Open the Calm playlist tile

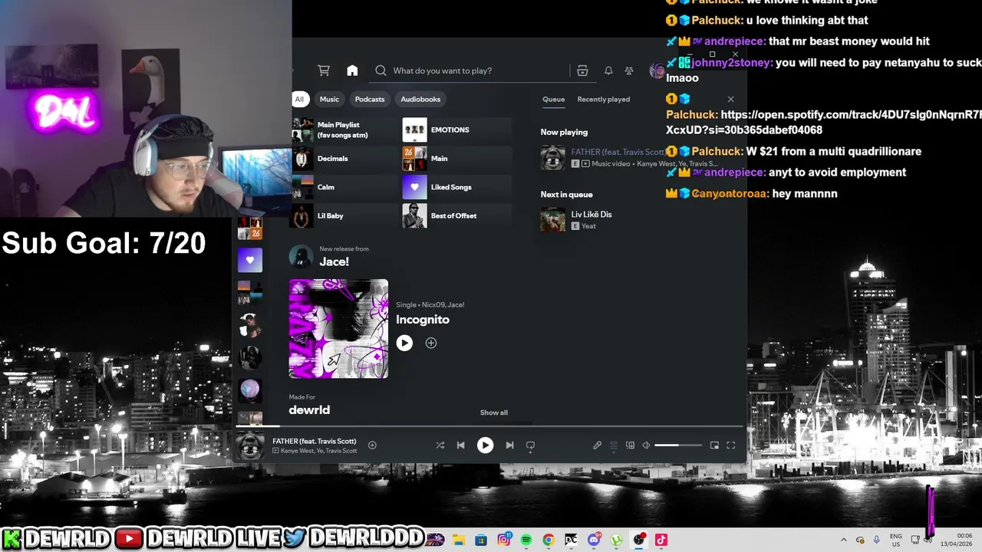342,187
